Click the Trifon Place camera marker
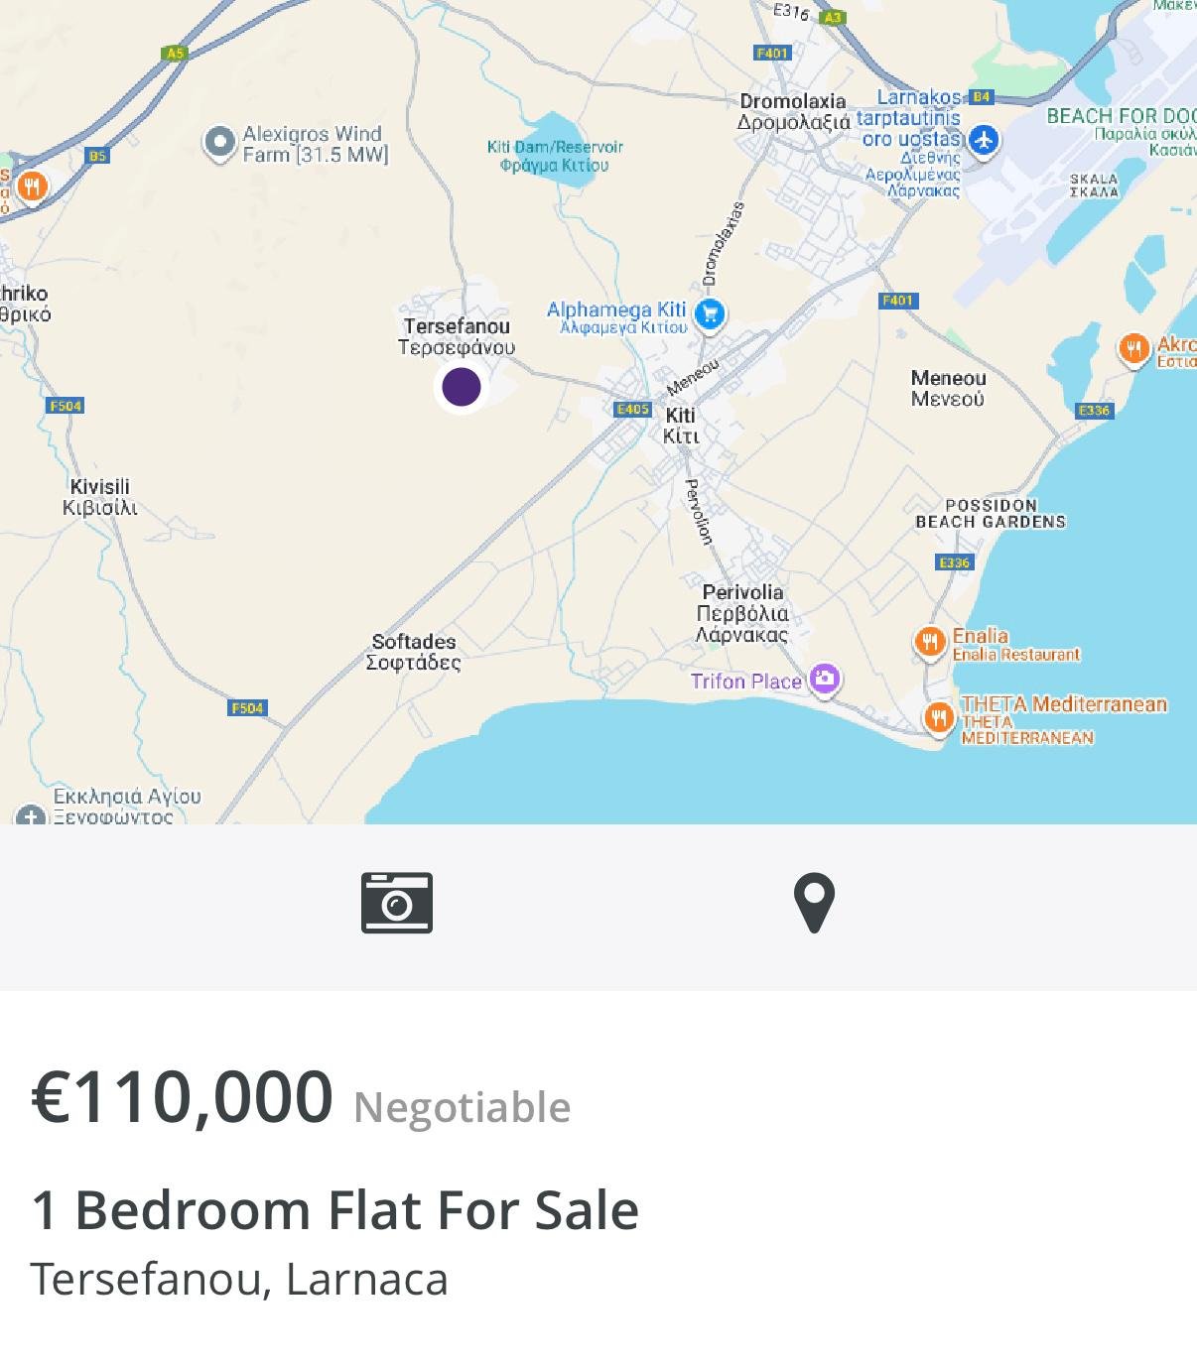Viewport: 1197px width, 1368px height. tap(825, 680)
